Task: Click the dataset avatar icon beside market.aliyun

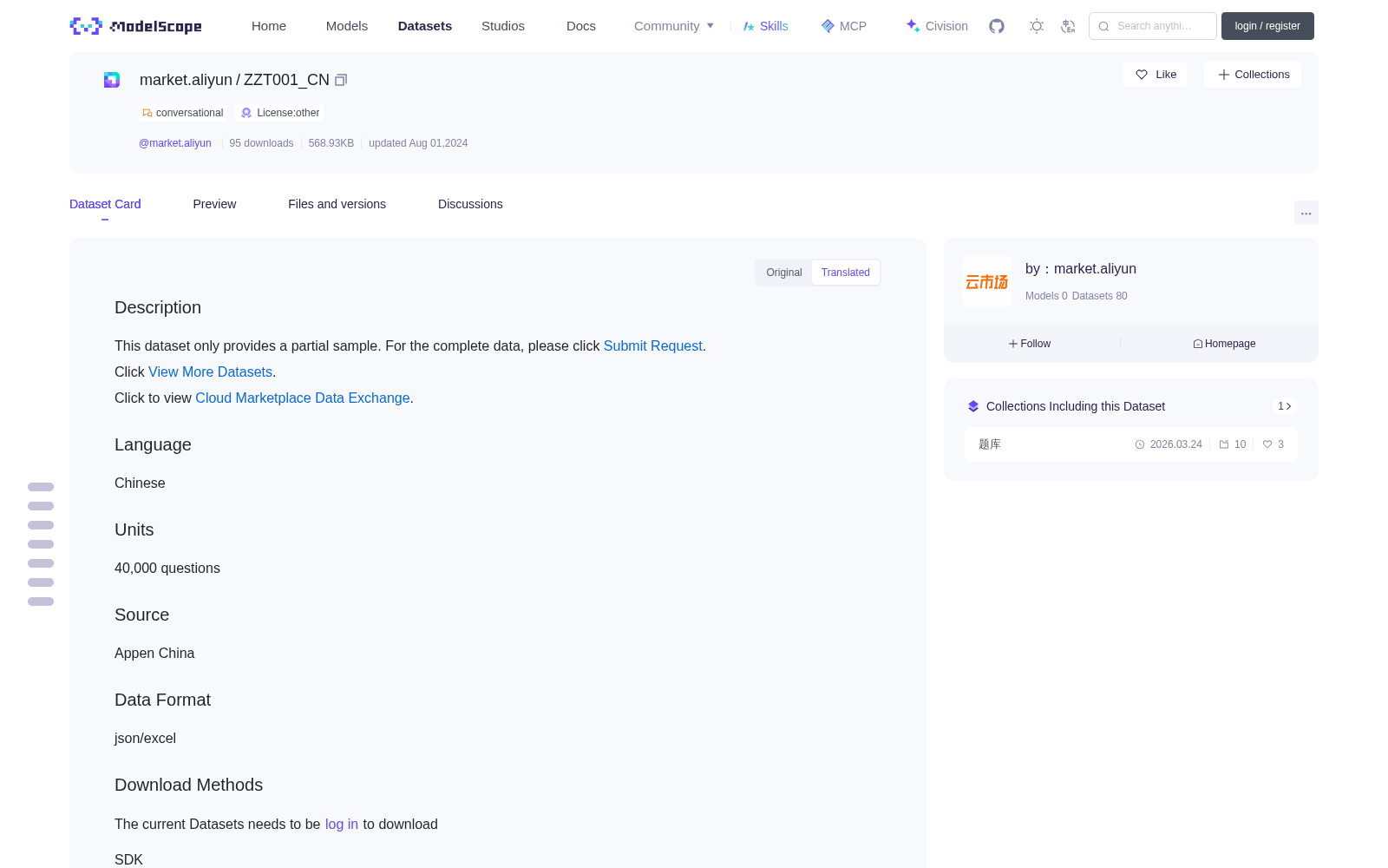Action: pyautogui.click(x=112, y=80)
